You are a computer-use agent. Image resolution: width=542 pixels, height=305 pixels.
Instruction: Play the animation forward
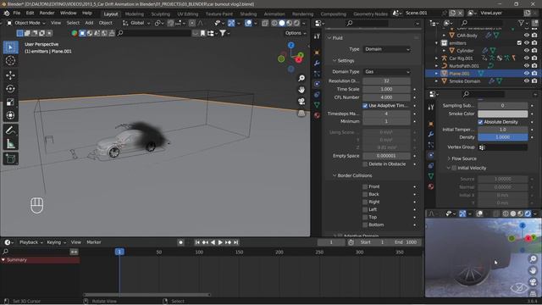[x=220, y=242]
